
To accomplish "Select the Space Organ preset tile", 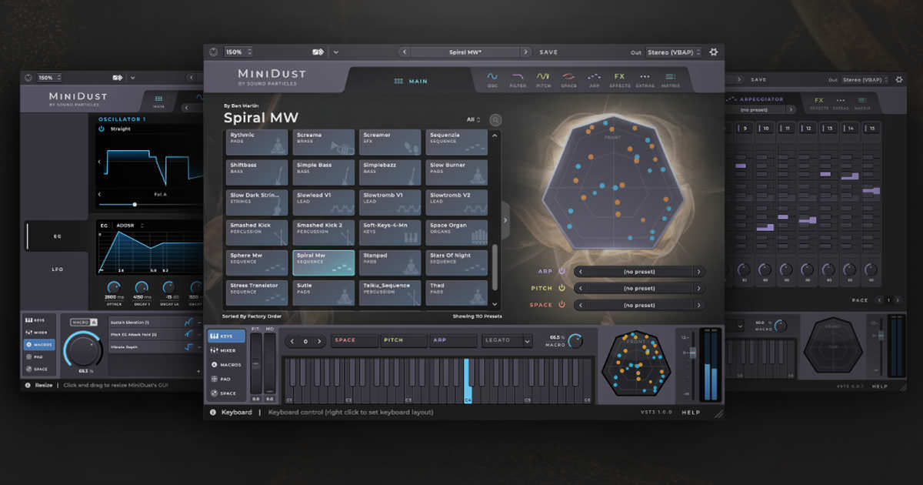I will pos(457,232).
